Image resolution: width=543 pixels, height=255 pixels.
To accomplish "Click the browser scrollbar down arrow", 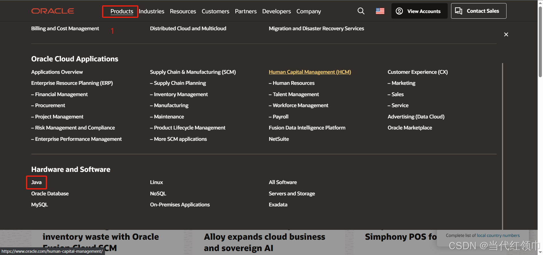I will (x=540, y=252).
